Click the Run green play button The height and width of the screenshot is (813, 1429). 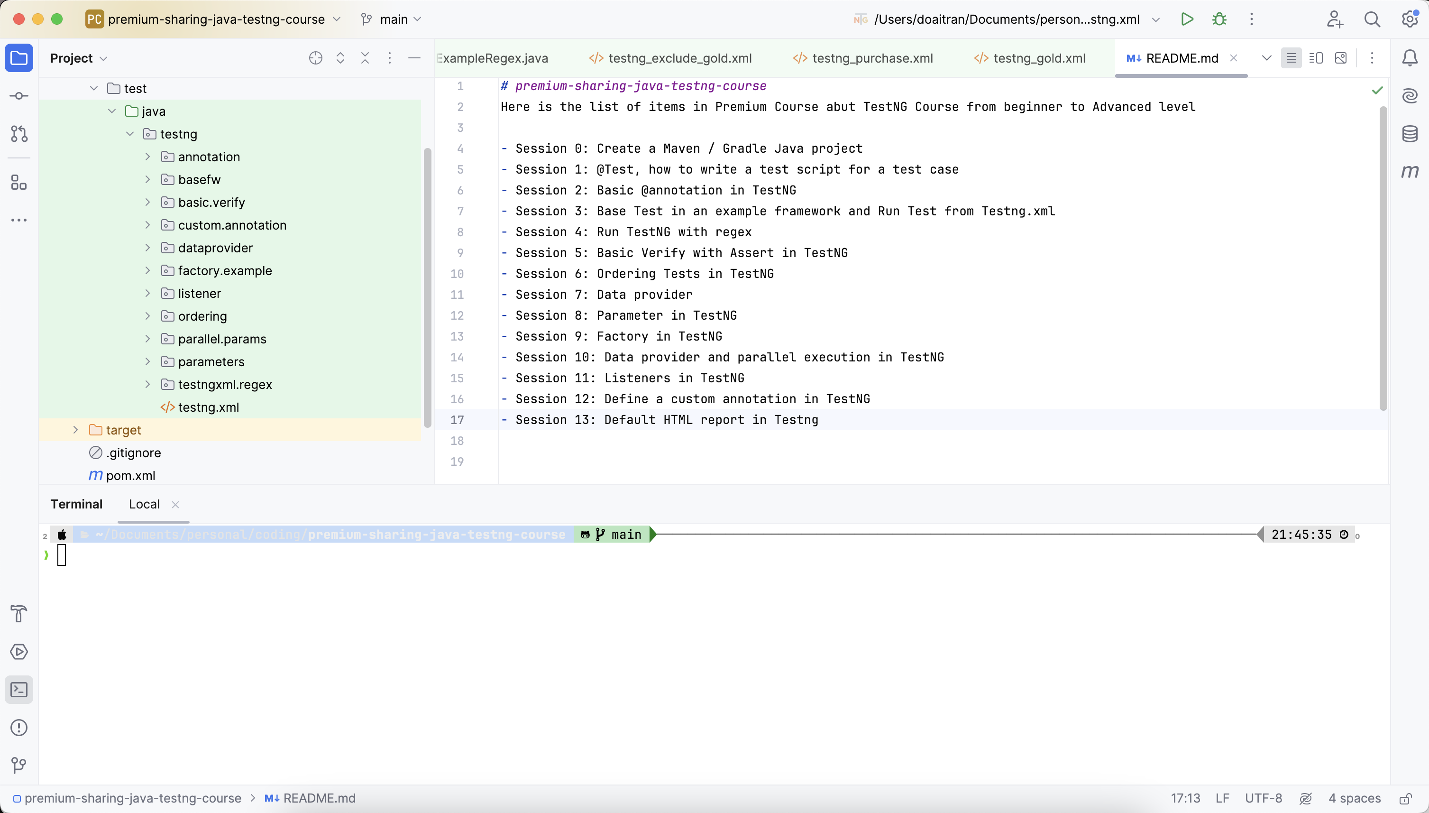[1187, 19]
